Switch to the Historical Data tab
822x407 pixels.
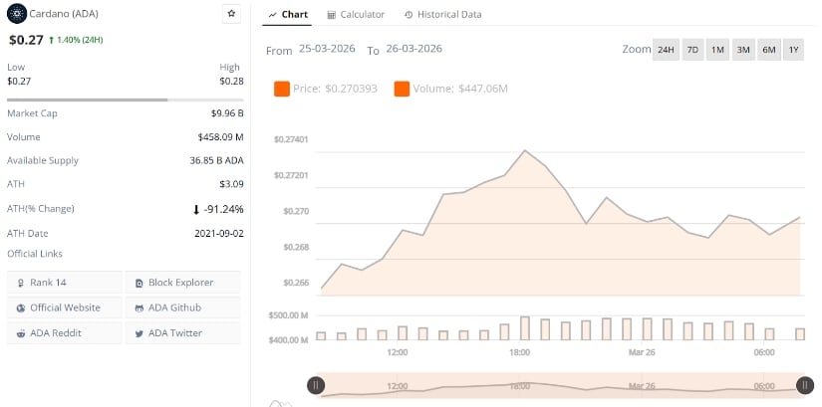(x=442, y=15)
